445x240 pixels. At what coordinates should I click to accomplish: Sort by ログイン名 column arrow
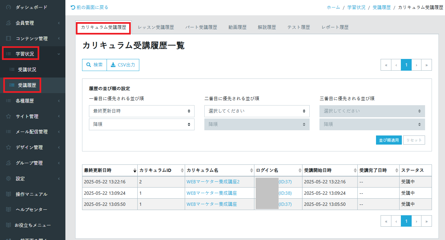coord(300,170)
